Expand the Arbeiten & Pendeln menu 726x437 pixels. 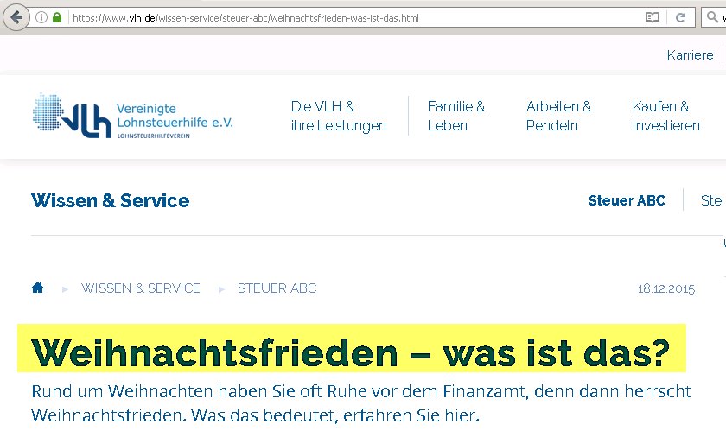coord(558,117)
